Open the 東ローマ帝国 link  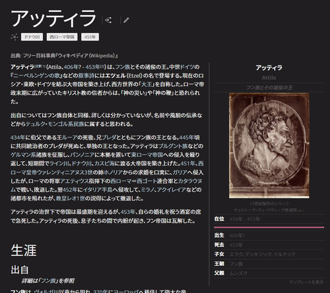tap(147, 155)
